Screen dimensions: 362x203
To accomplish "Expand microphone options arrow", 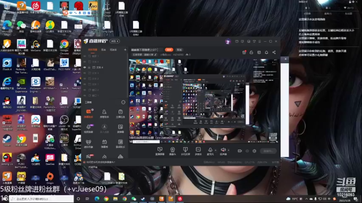I will (x=215, y=150).
